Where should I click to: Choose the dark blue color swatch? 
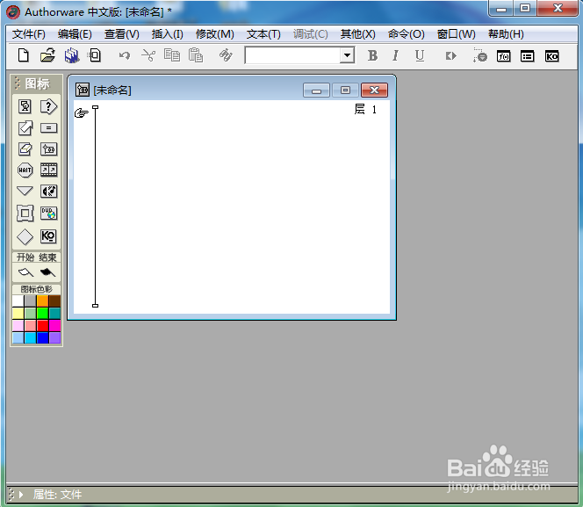point(43,337)
